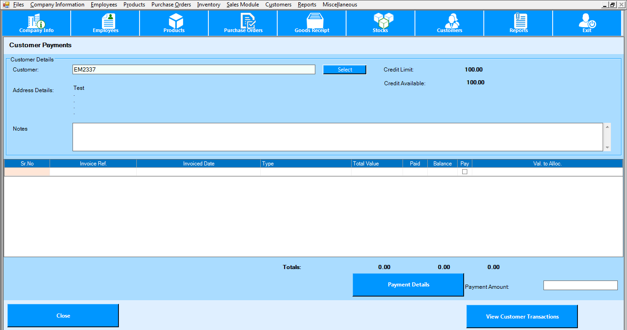The width and height of the screenshot is (627, 330).
Task: Open the Products box icon
Action: click(x=174, y=23)
